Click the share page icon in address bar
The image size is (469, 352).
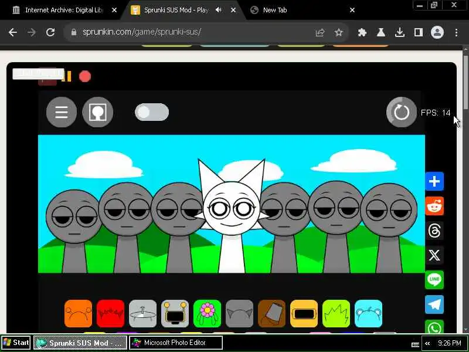coord(320,32)
